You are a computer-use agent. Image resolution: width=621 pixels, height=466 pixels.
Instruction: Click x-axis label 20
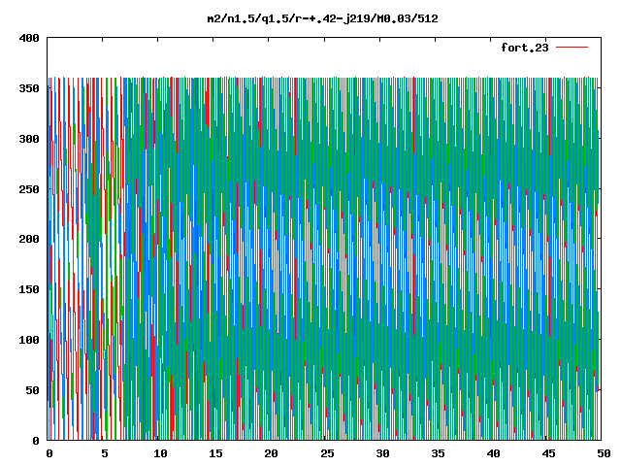271,453
